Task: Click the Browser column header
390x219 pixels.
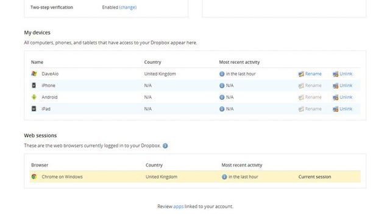Action: pos(40,165)
